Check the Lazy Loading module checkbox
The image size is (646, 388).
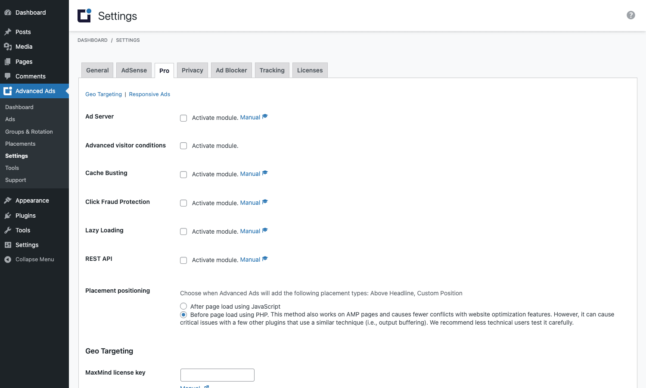pyautogui.click(x=183, y=232)
